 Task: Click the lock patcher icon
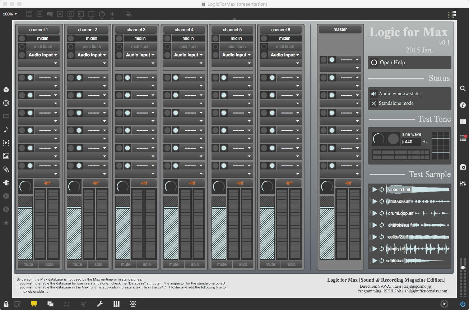pos(6,304)
